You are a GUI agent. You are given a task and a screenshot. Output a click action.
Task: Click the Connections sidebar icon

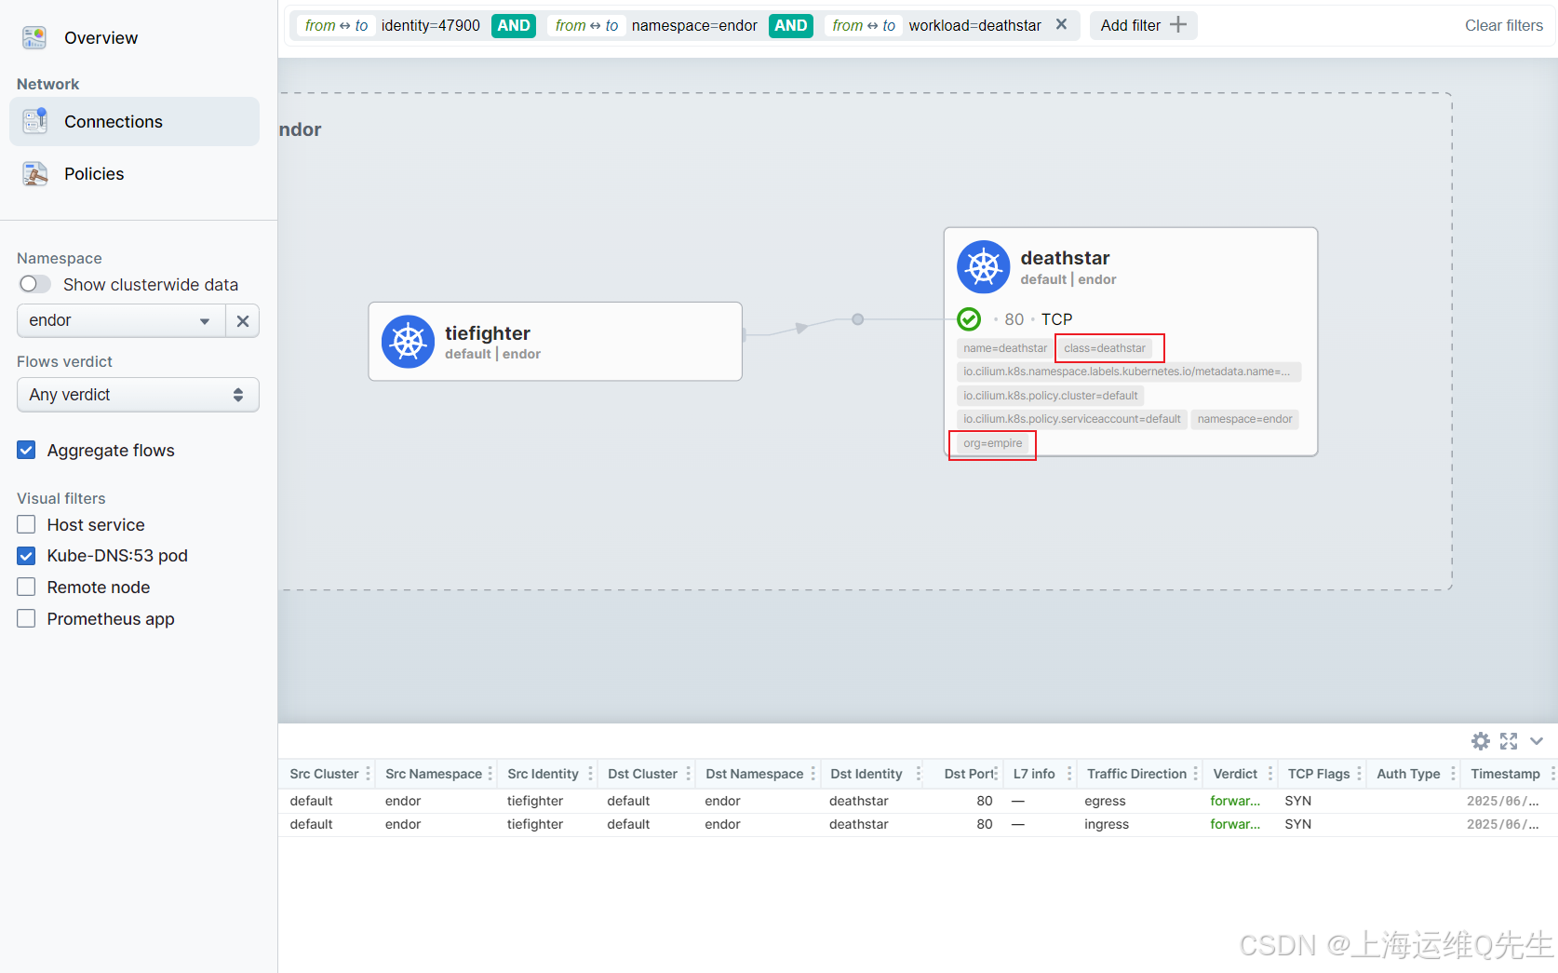tap(34, 121)
